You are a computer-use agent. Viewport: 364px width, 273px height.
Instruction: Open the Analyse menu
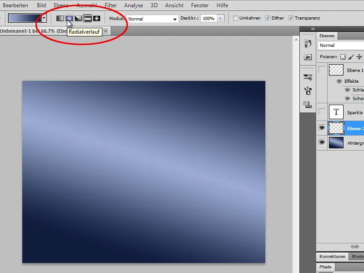pos(133,5)
